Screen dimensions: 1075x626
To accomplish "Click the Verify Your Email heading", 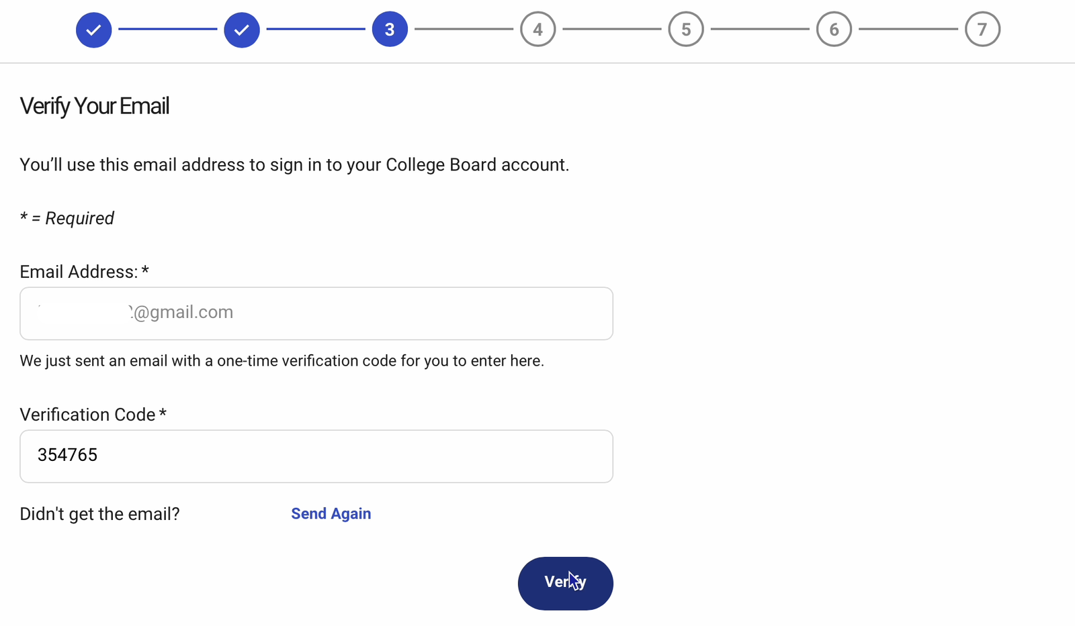I will (x=95, y=106).
